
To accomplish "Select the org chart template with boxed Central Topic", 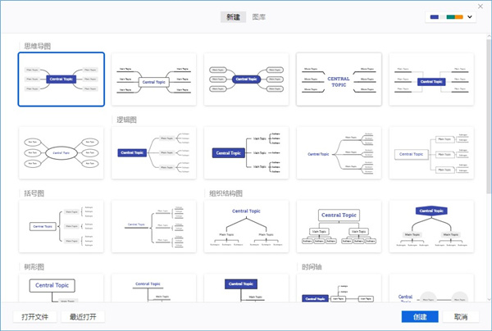I will click(339, 226).
